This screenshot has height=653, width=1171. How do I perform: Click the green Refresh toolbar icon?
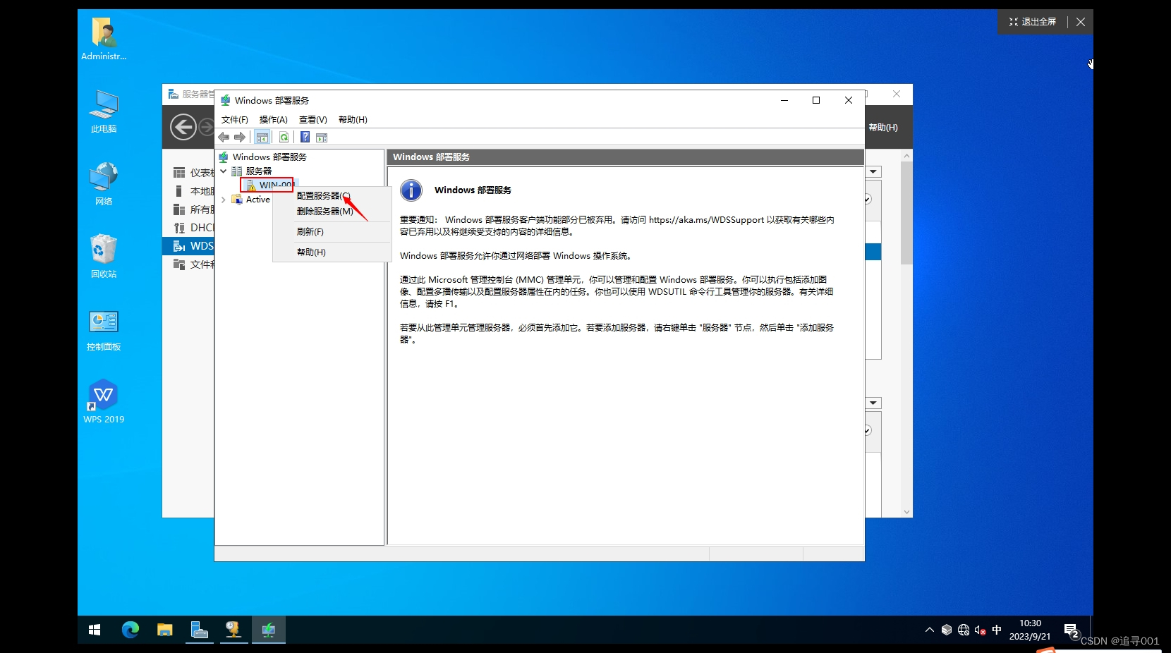click(284, 138)
